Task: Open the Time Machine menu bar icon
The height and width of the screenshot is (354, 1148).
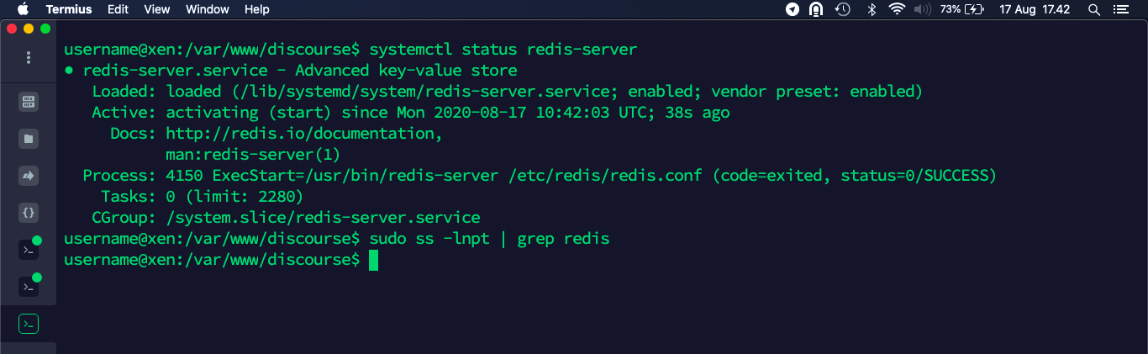Action: [843, 10]
